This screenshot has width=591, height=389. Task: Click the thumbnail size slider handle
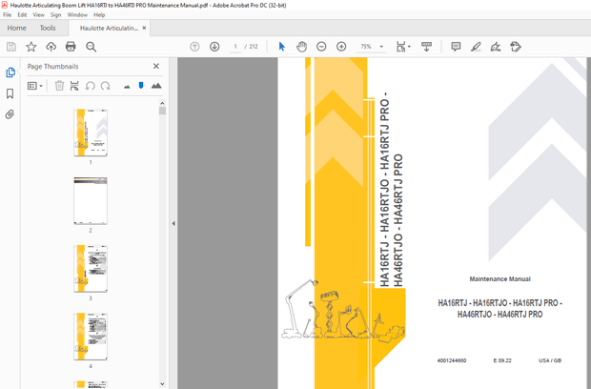141,86
